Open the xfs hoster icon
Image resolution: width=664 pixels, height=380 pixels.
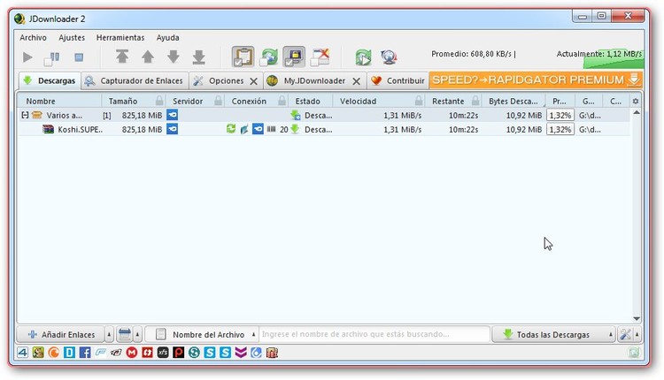click(163, 352)
